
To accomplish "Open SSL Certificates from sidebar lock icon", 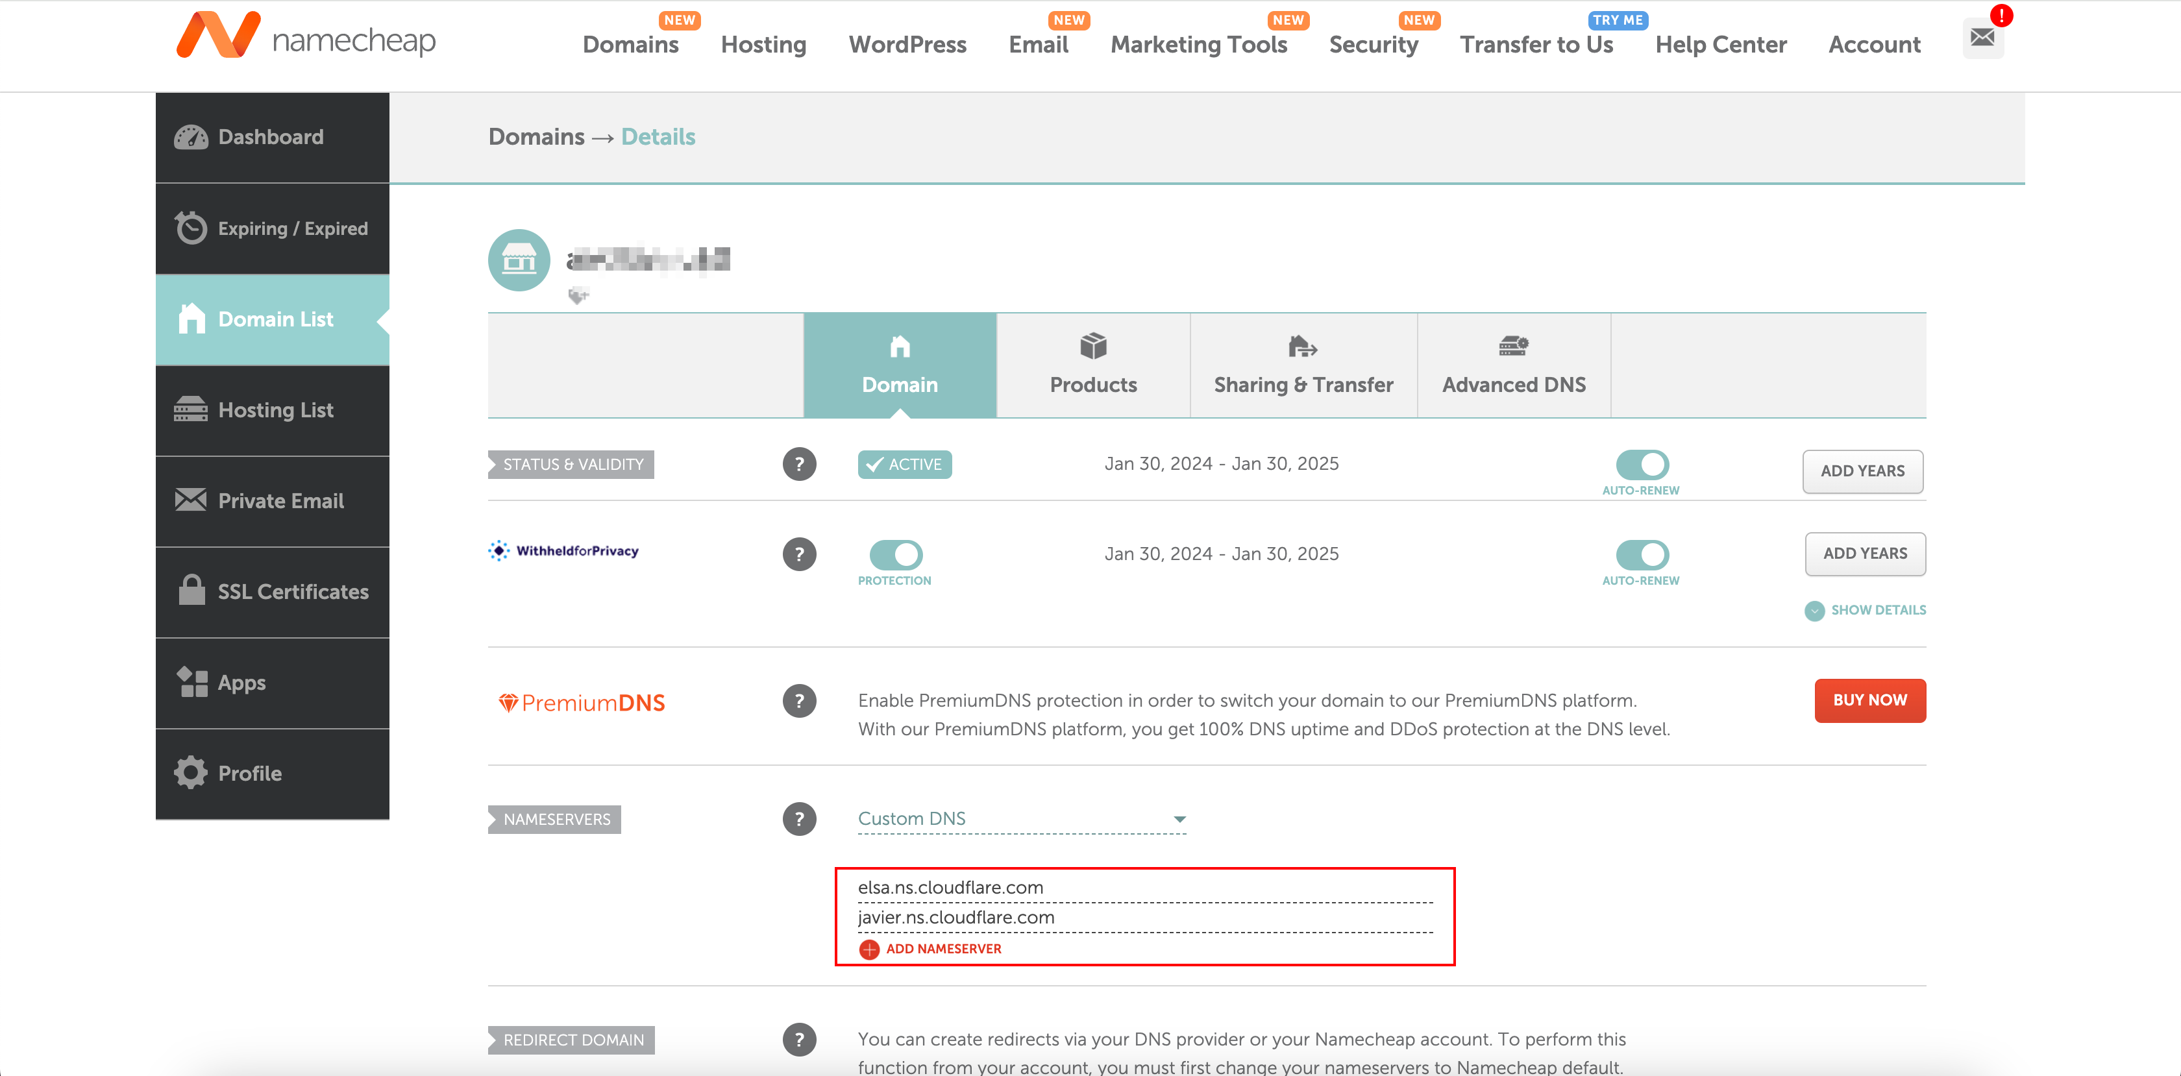I will click(x=192, y=591).
